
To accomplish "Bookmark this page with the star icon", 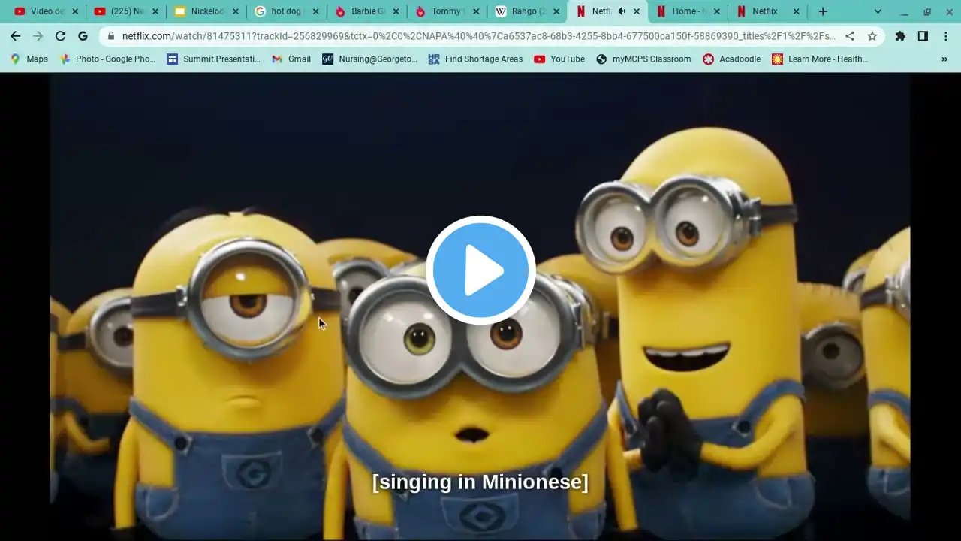I will 872,36.
